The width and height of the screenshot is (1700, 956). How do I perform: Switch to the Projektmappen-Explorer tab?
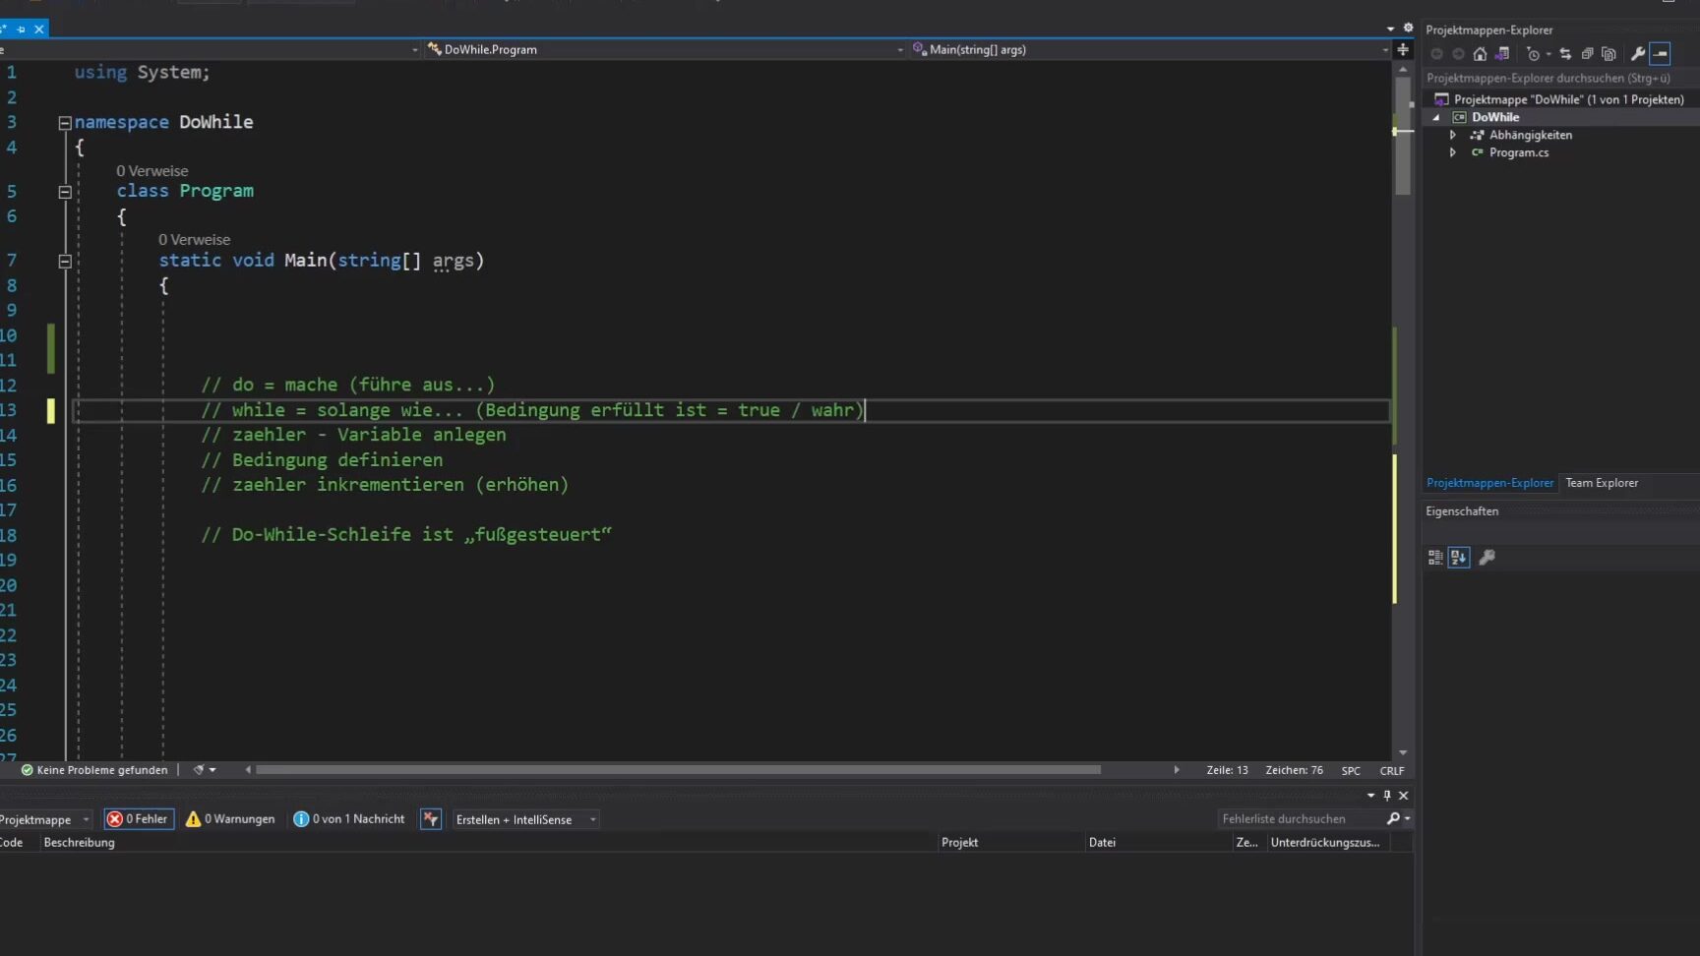[1489, 483]
